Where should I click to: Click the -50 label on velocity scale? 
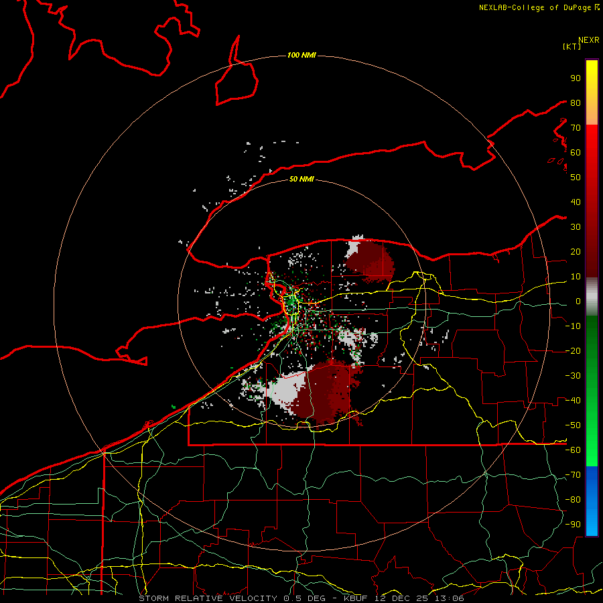pyautogui.click(x=573, y=425)
